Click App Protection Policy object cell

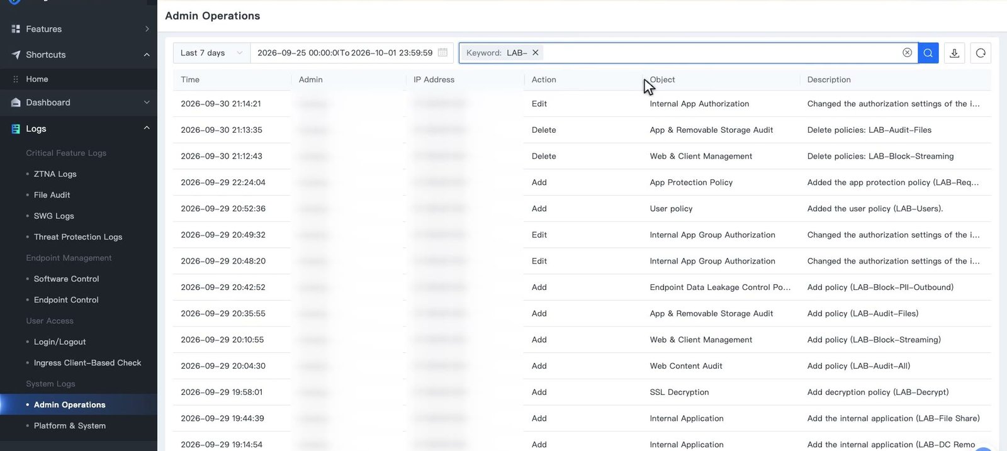click(x=691, y=182)
